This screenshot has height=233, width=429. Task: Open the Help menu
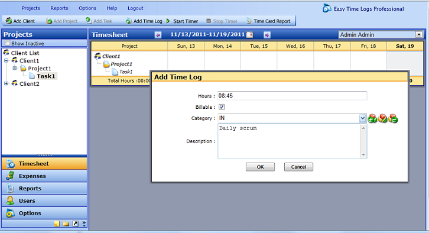pos(112,8)
